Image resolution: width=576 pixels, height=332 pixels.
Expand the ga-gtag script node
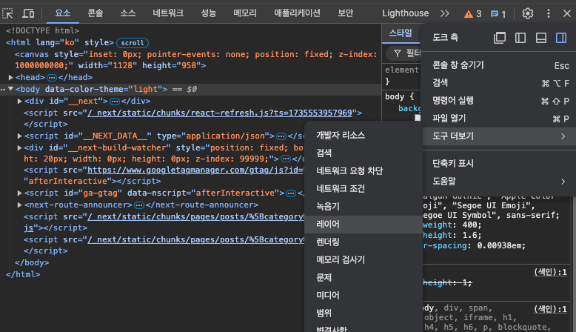point(19,193)
